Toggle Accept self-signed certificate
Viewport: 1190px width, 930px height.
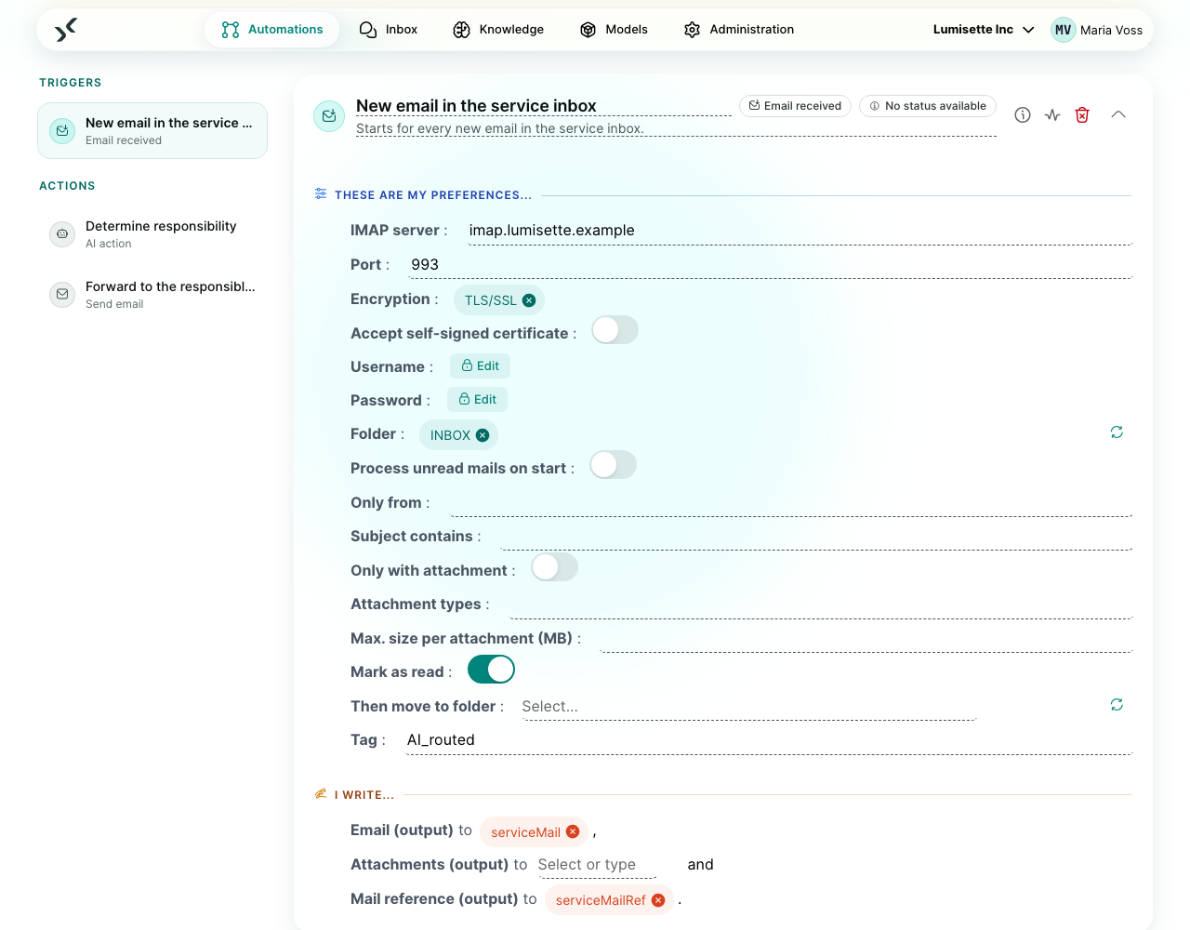pyautogui.click(x=615, y=330)
